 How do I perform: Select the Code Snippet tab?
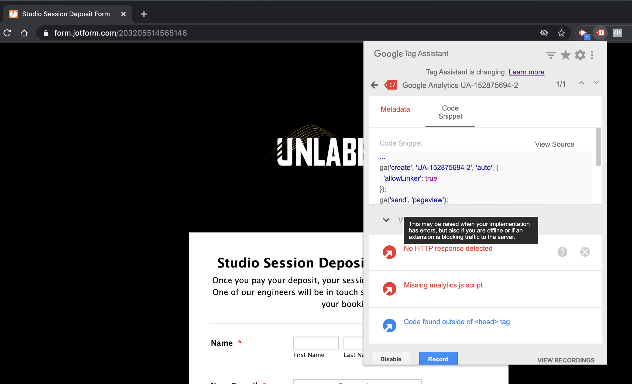coord(450,112)
